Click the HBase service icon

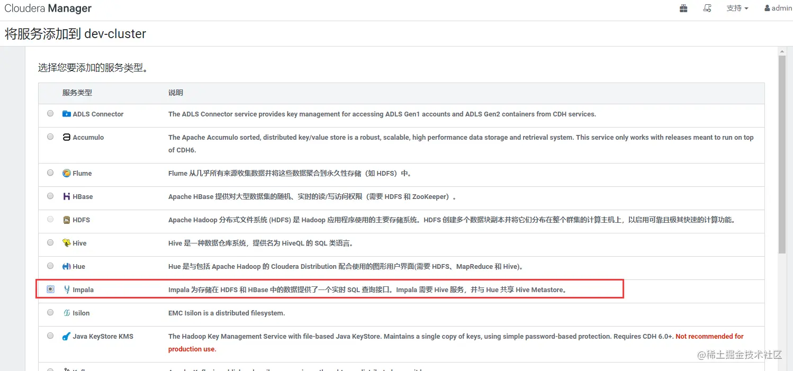(67, 196)
